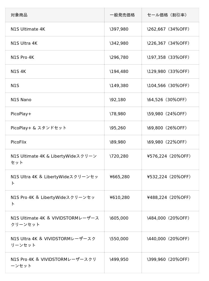The width and height of the screenshot is (209, 281).
Task: Click the \69,980（22%OFF） sale price
Action: pos(167,142)
